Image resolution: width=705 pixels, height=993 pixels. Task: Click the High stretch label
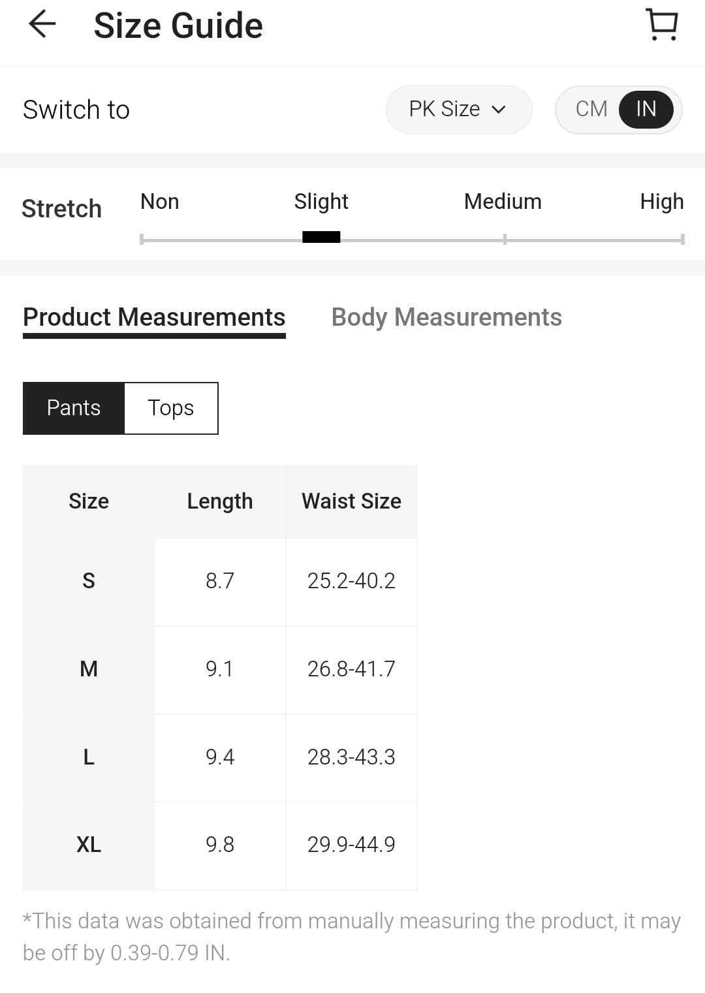(x=661, y=202)
